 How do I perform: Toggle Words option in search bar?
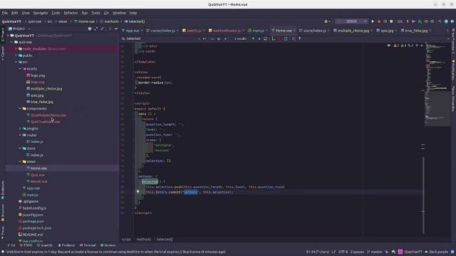[x=219, y=38]
